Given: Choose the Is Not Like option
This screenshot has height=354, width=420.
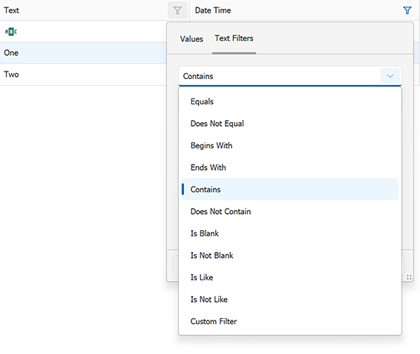Looking at the screenshot, I should pyautogui.click(x=290, y=300).
